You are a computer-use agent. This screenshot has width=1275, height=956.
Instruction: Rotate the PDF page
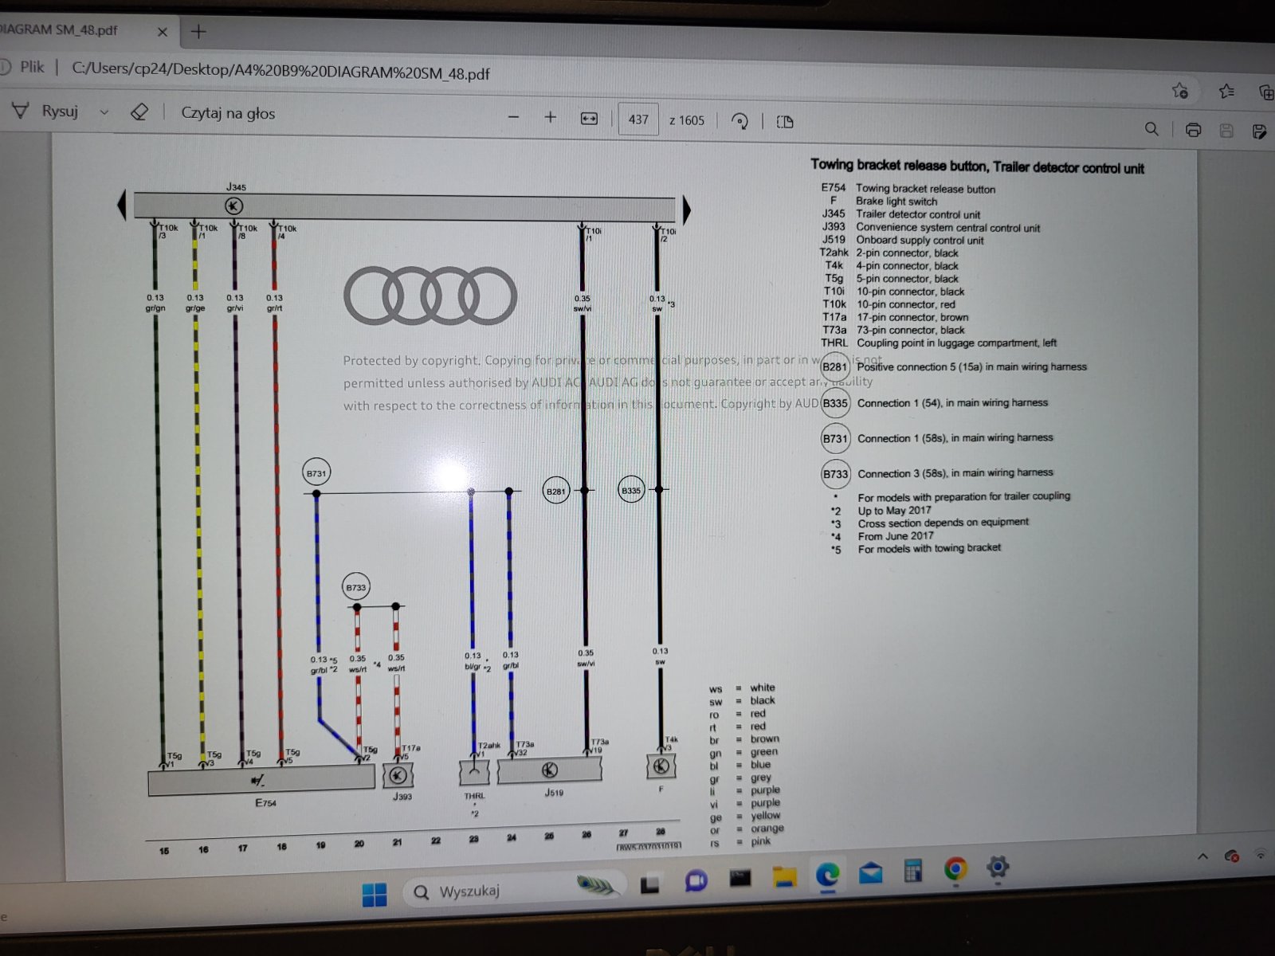(x=739, y=121)
